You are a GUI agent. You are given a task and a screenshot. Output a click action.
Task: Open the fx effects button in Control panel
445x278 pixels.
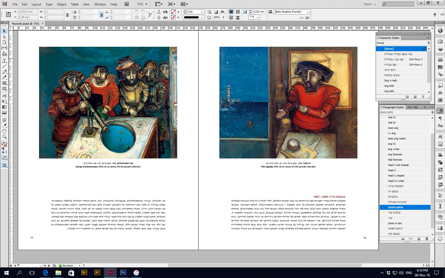click(222, 12)
